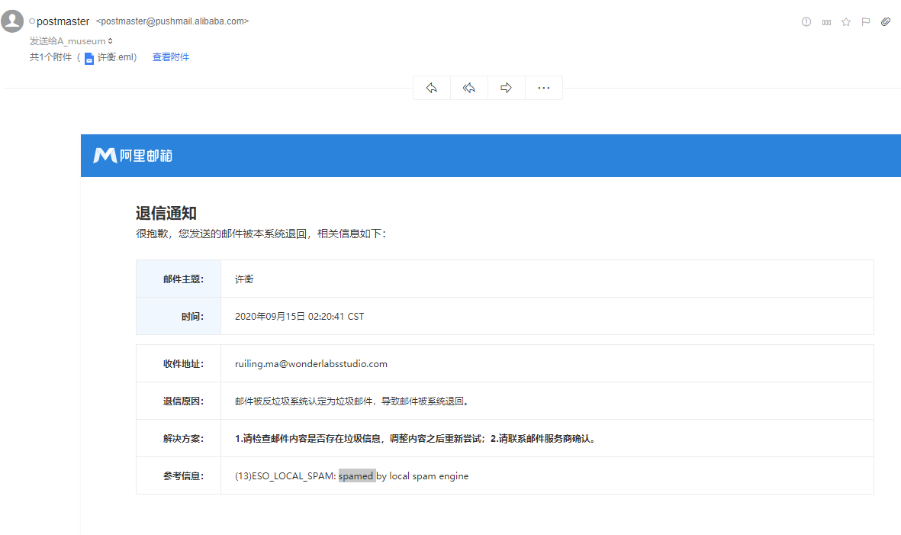Image resolution: width=901 pixels, height=535 pixels.
Task: Click the subject value 许衡 in table
Action: coord(244,279)
